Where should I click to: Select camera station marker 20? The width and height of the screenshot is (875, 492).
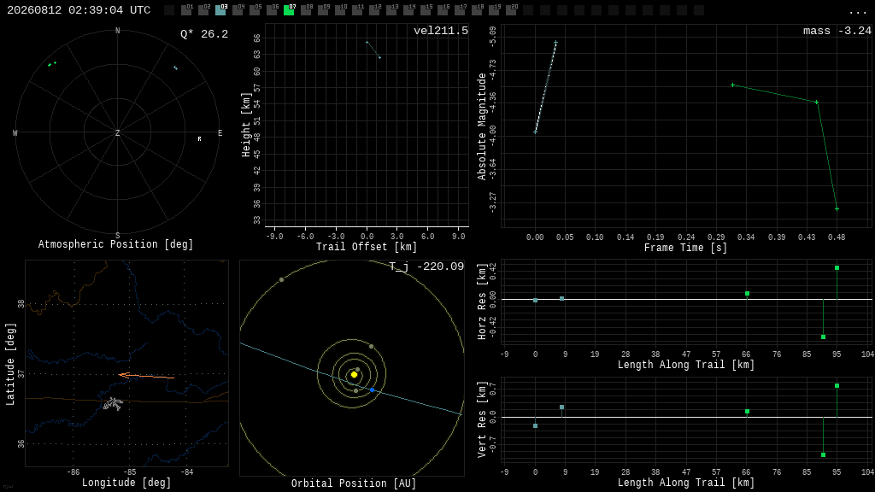coord(512,9)
